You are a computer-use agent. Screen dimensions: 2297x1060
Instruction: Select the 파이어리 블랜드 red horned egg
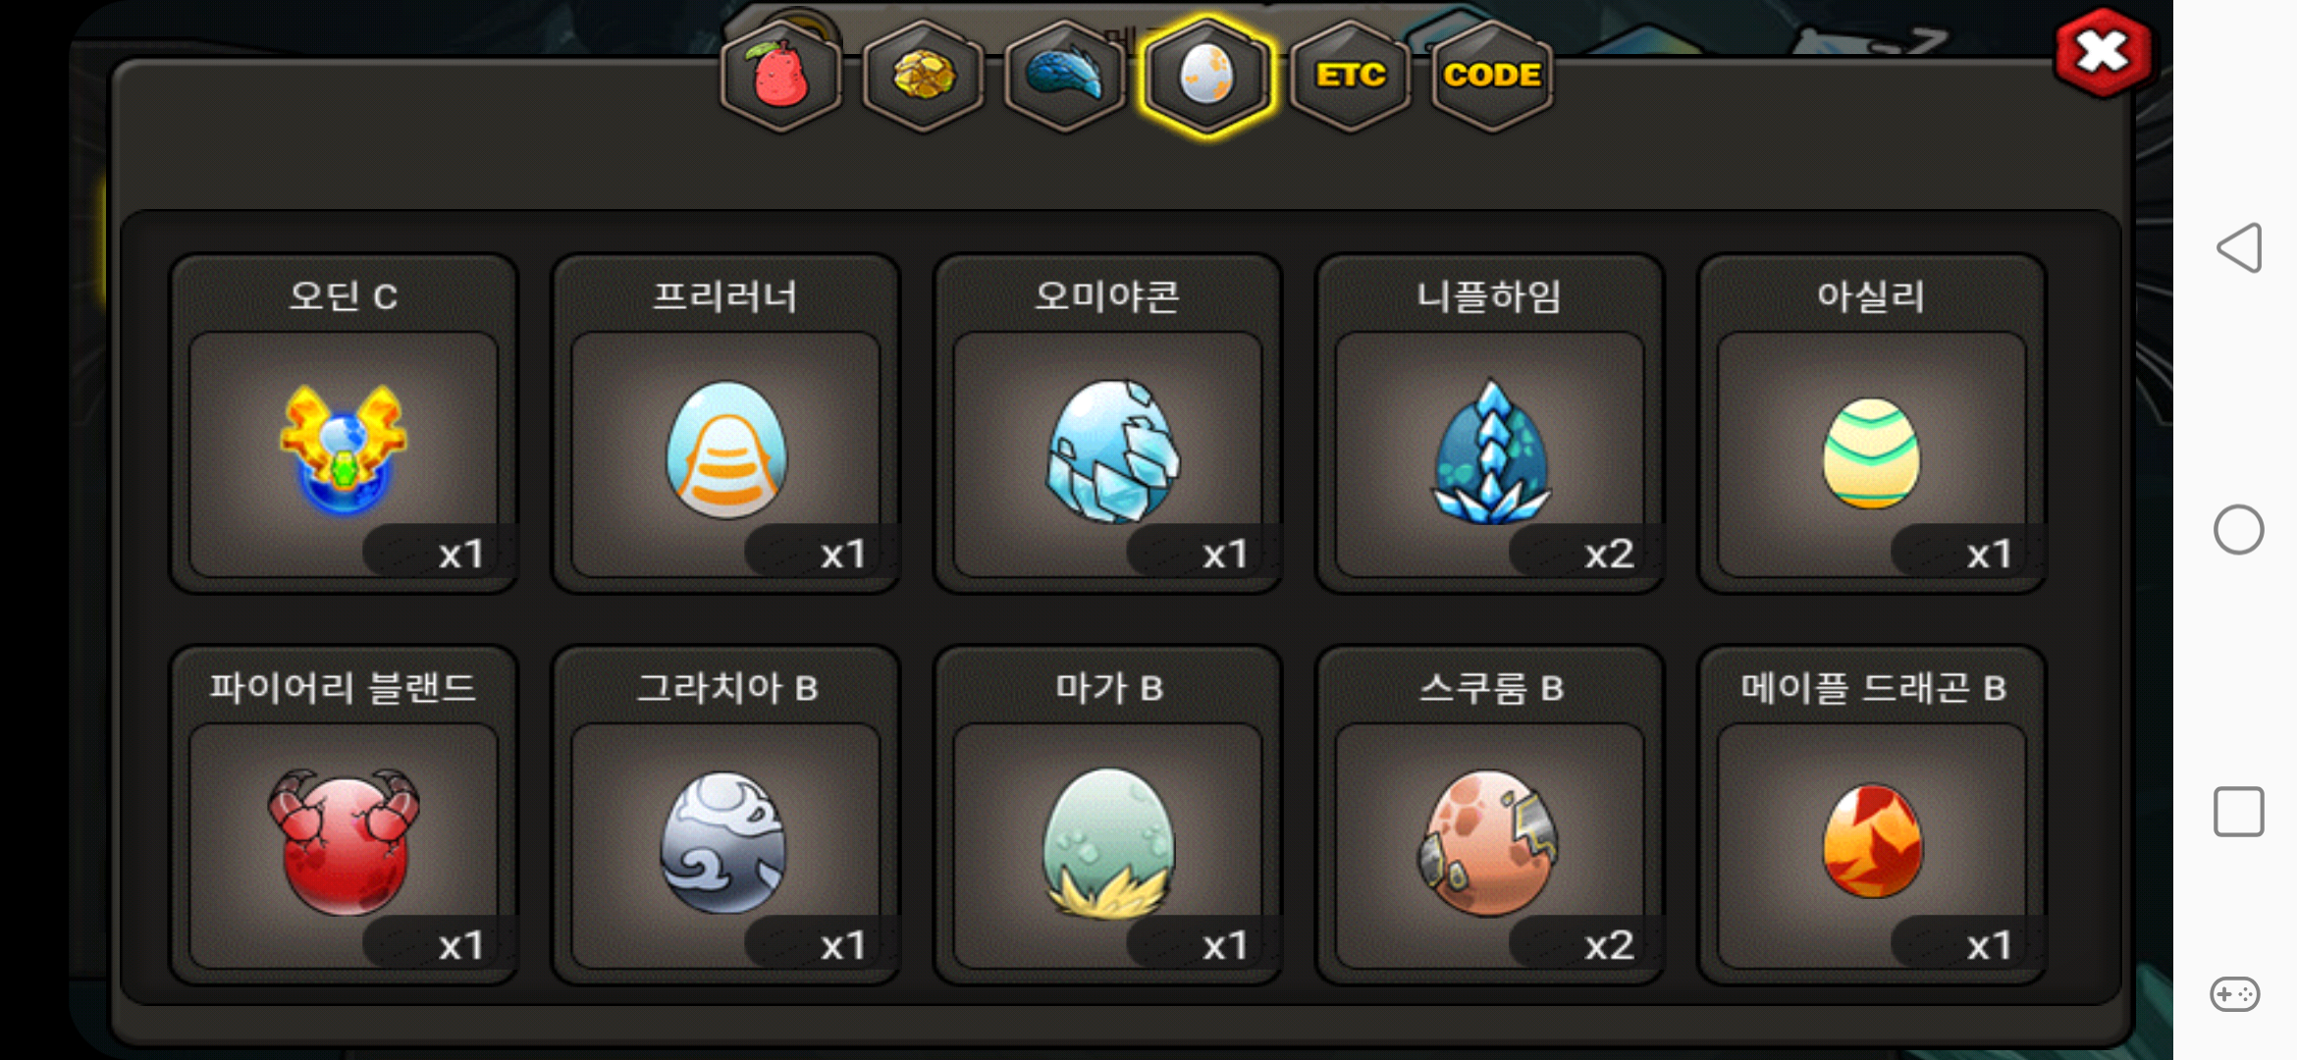coord(344,815)
